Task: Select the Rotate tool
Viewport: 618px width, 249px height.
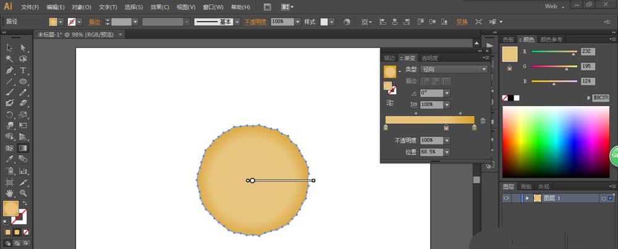Action: (x=10, y=115)
